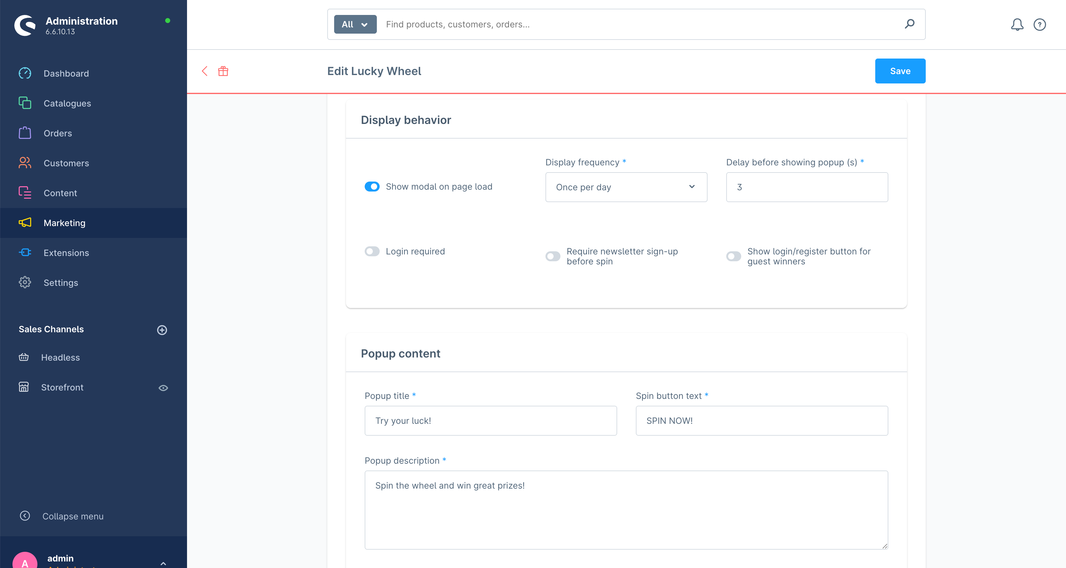The height and width of the screenshot is (568, 1066).
Task: Click the search magnifier icon
Action: 909,24
